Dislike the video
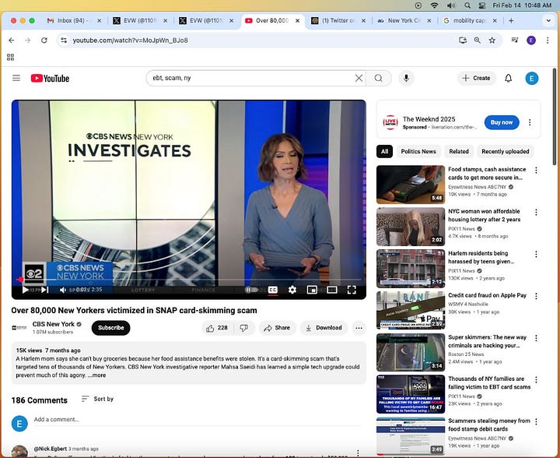Viewport: 560px width, 458px height. 244,328
